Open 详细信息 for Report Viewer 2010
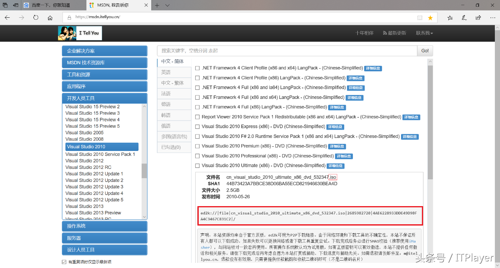This screenshot has width=500, height=268. pos(411,117)
